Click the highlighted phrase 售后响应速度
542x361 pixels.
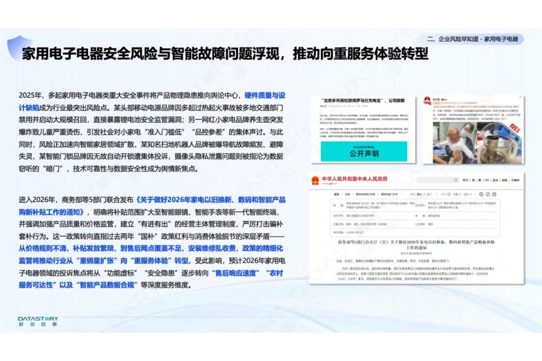tap(235, 273)
